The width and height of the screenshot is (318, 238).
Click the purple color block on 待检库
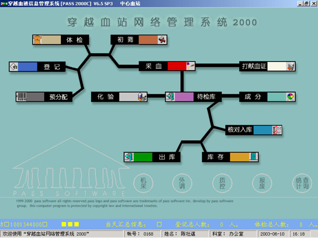[184, 97]
